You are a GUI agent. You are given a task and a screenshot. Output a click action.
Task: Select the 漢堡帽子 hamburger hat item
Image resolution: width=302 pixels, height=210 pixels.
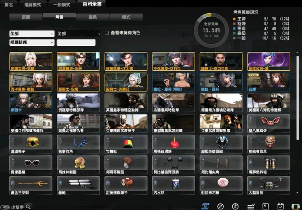pyautogui.click(x=31, y=144)
